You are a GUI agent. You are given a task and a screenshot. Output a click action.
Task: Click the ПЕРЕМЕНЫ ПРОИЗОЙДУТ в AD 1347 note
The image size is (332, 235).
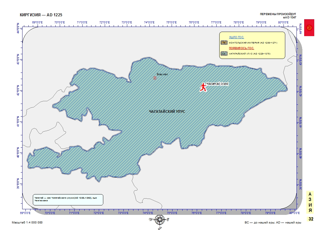point(278,16)
